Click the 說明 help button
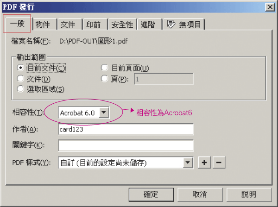 249,194
